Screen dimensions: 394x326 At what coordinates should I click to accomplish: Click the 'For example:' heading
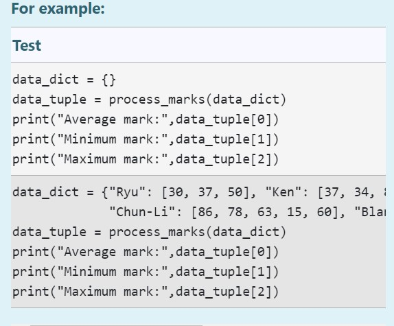pos(58,9)
